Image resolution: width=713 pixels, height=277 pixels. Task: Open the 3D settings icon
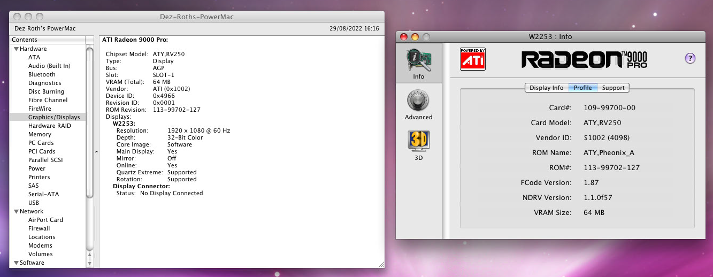pyautogui.click(x=418, y=141)
